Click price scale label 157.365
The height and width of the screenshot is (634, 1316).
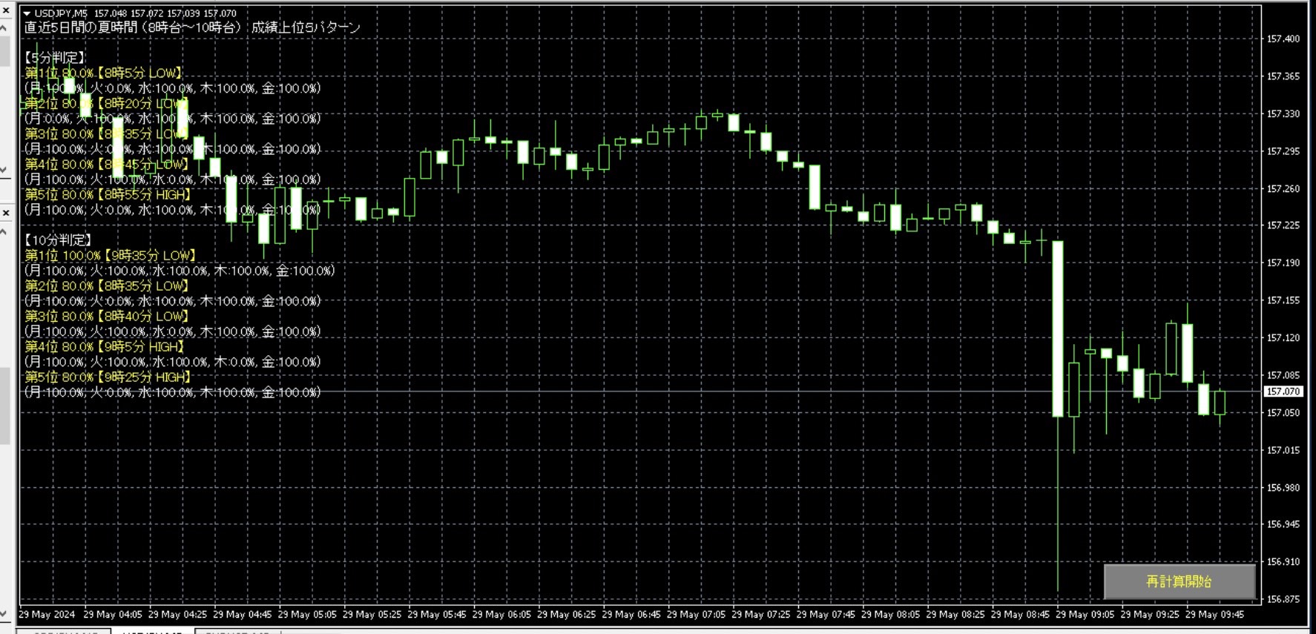click(1283, 76)
